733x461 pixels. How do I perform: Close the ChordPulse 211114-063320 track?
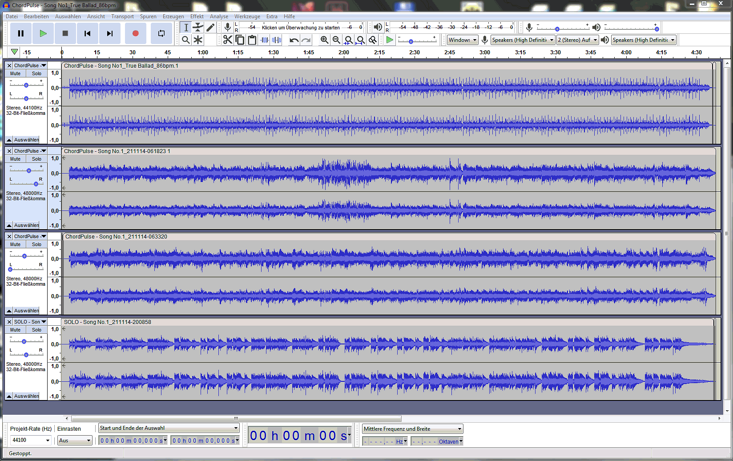(x=9, y=236)
